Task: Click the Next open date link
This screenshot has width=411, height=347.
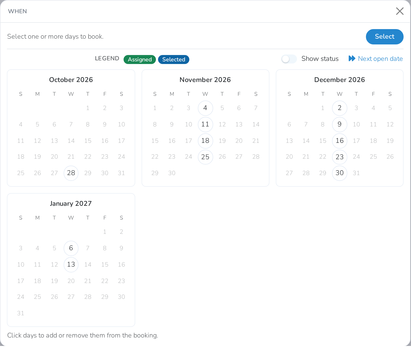Action: (380, 59)
